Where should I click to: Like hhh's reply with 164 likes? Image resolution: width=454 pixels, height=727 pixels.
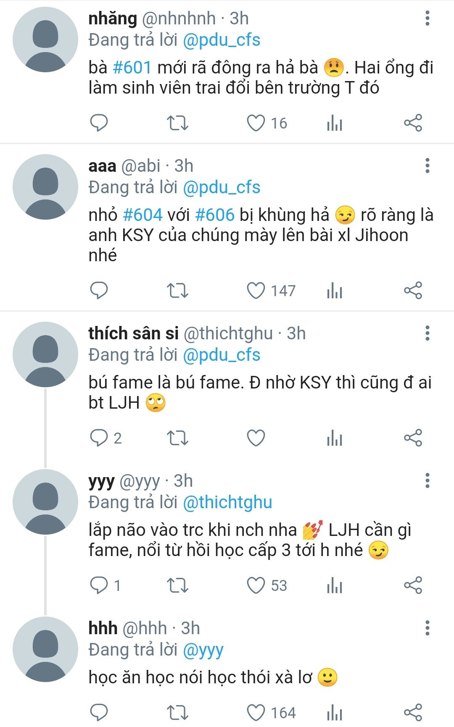[256, 712]
